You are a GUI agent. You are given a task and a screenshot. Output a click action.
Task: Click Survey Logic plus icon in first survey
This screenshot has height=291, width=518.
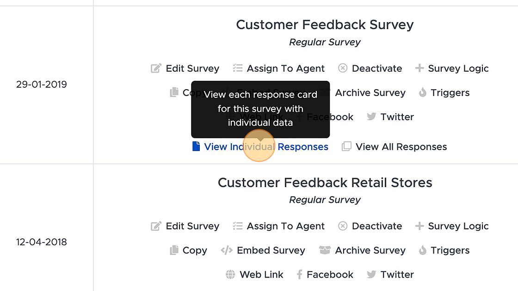pos(419,68)
